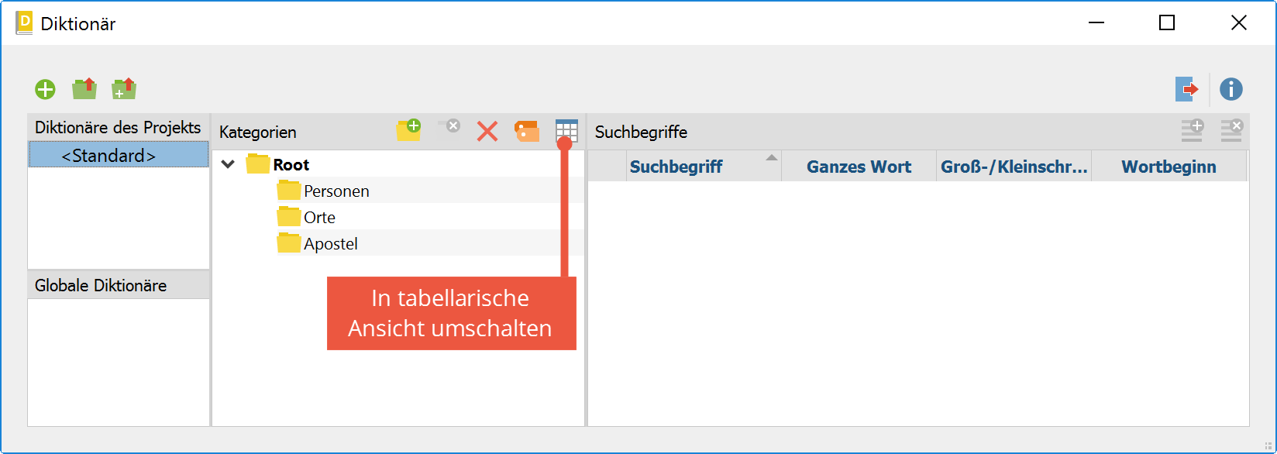Screen dimensions: 1277x454
Task: Open the blue info icon
Action: pos(1231,89)
